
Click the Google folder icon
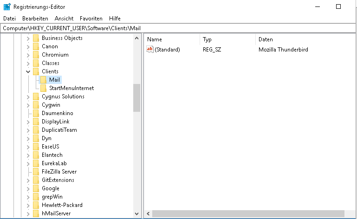pos(36,188)
